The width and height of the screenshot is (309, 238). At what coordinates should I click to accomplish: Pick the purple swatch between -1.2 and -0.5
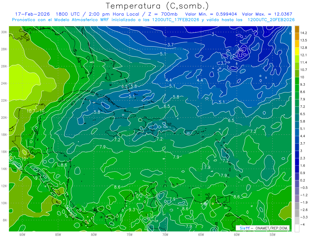tap(297, 191)
